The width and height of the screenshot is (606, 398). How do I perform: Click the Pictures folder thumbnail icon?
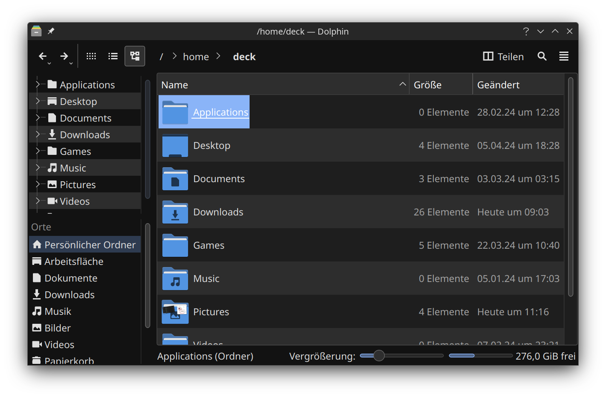click(175, 312)
